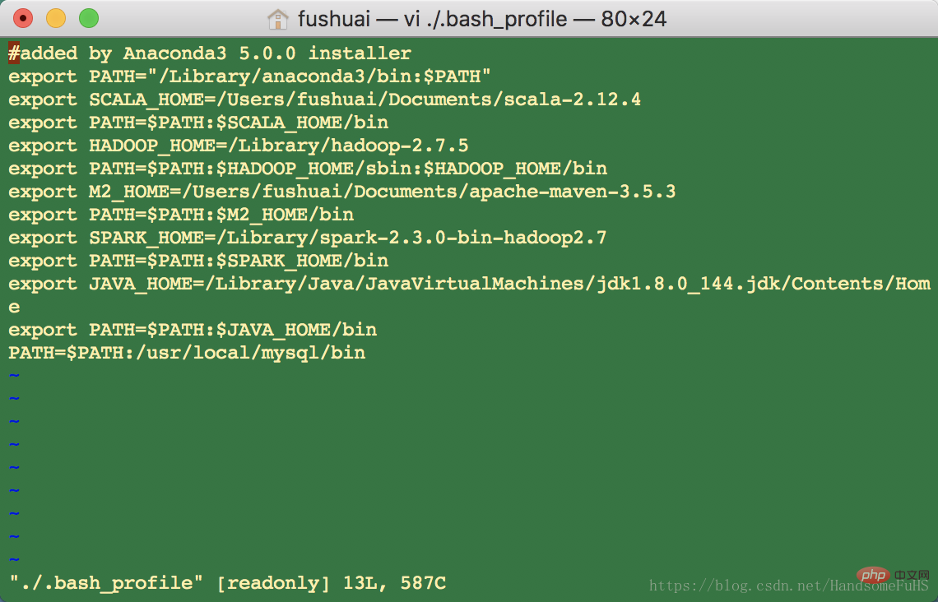Screen dimensions: 938x602
Task: Click the home folder icon in title bar
Action: (277, 19)
